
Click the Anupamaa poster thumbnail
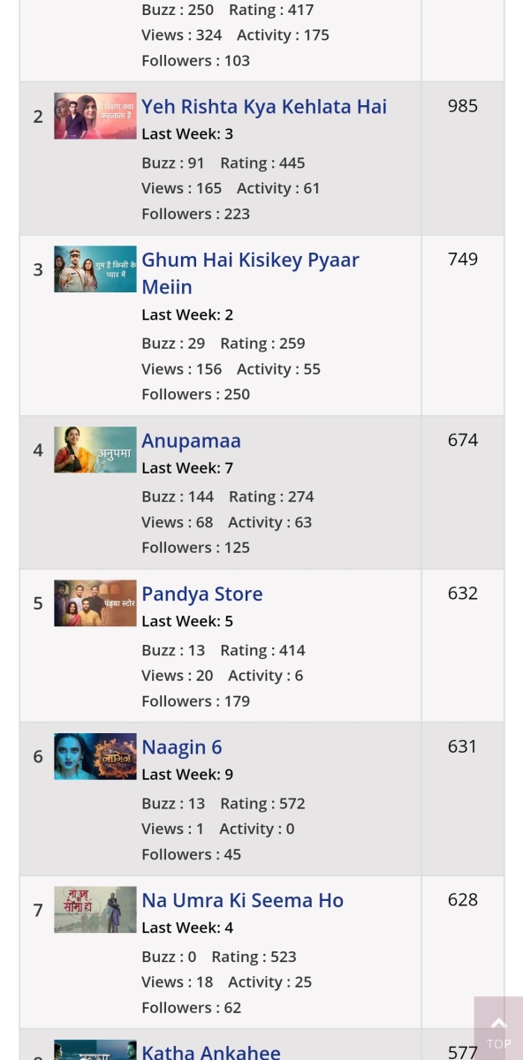(95, 450)
